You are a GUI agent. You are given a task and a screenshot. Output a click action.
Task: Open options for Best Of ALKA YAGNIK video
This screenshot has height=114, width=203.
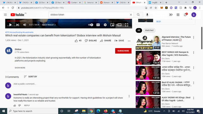(194, 83)
